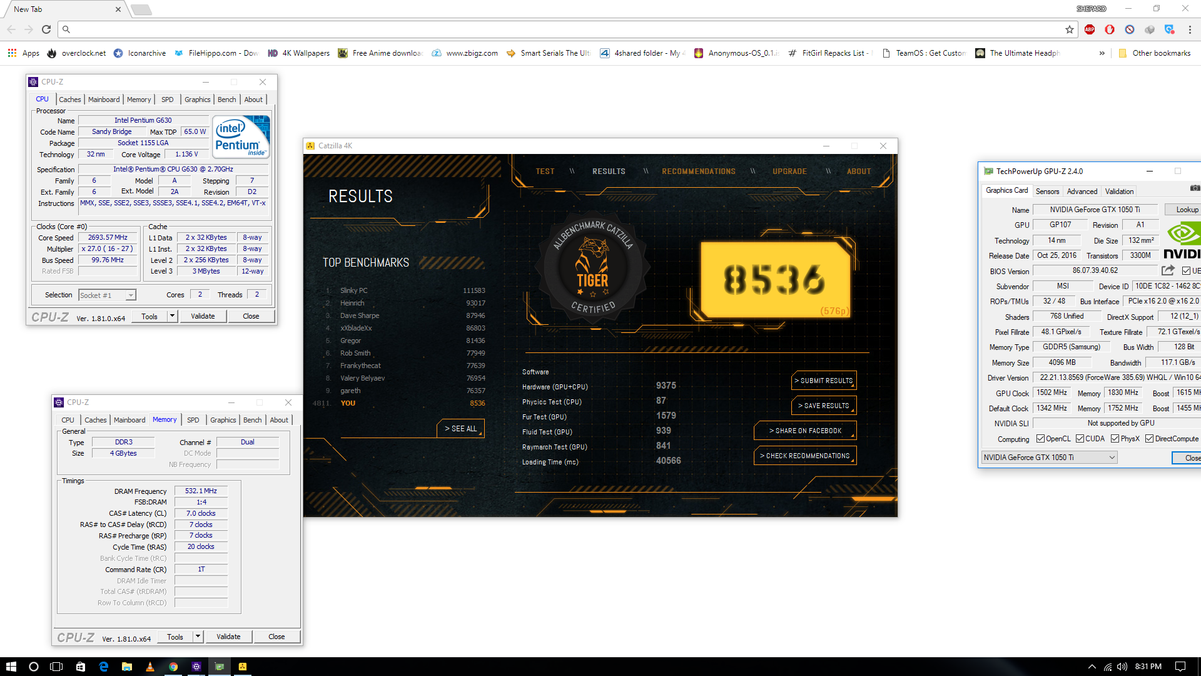Toggle the CUDA checkbox in GPU-Z

(1080, 439)
